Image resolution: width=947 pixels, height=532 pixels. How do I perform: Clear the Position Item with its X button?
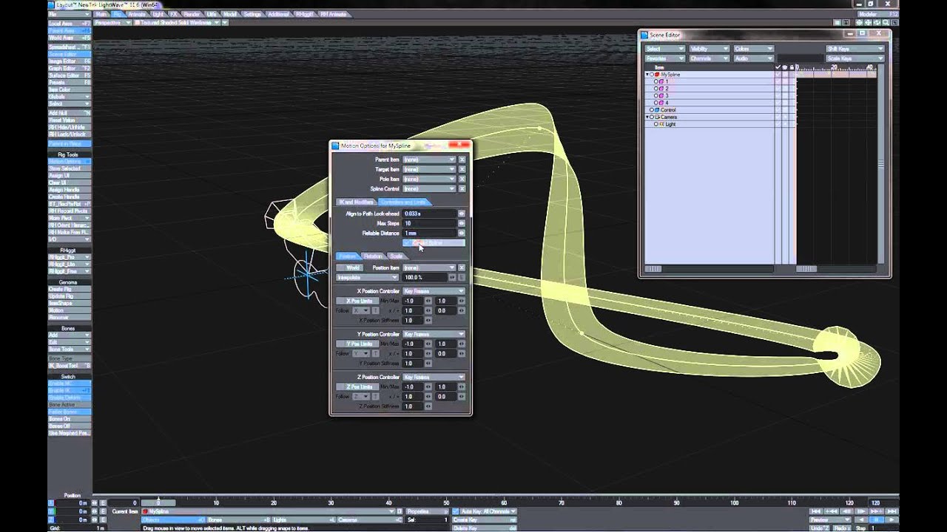tap(462, 267)
